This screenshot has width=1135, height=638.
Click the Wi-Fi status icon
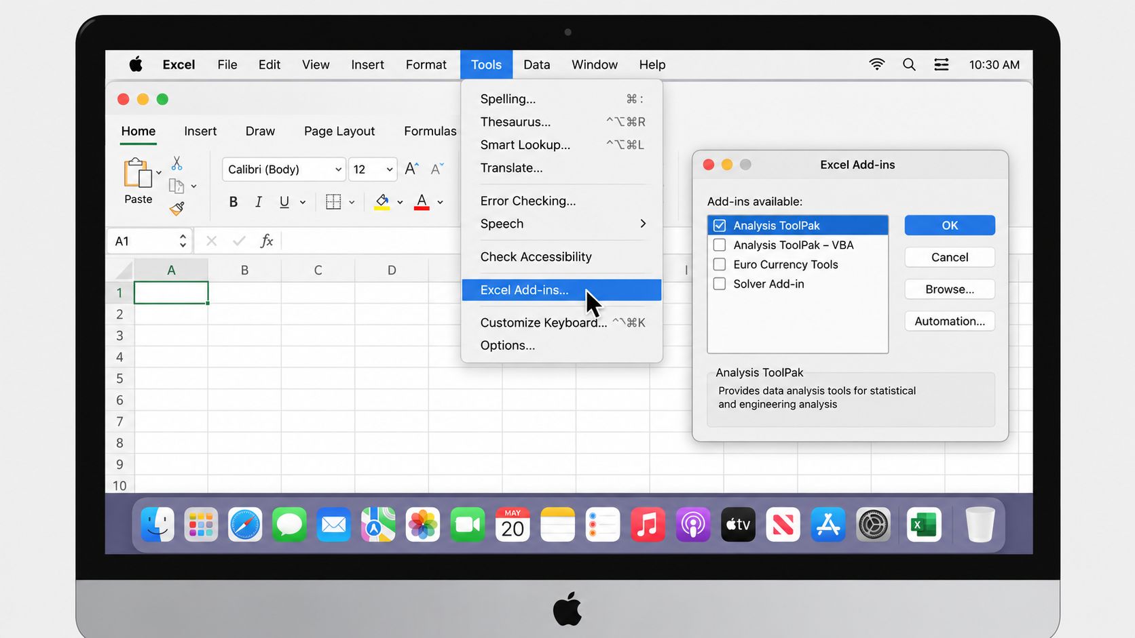[877, 64]
